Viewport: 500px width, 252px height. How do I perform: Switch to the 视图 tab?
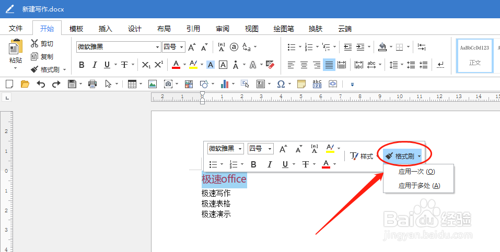252,29
